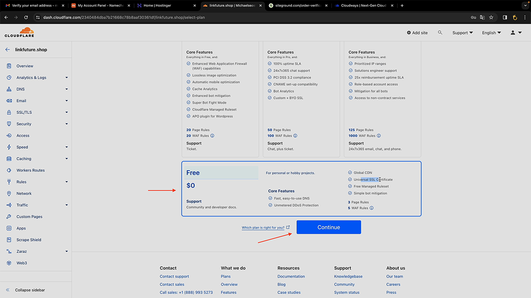Open the Documentation footer link

tap(291, 276)
